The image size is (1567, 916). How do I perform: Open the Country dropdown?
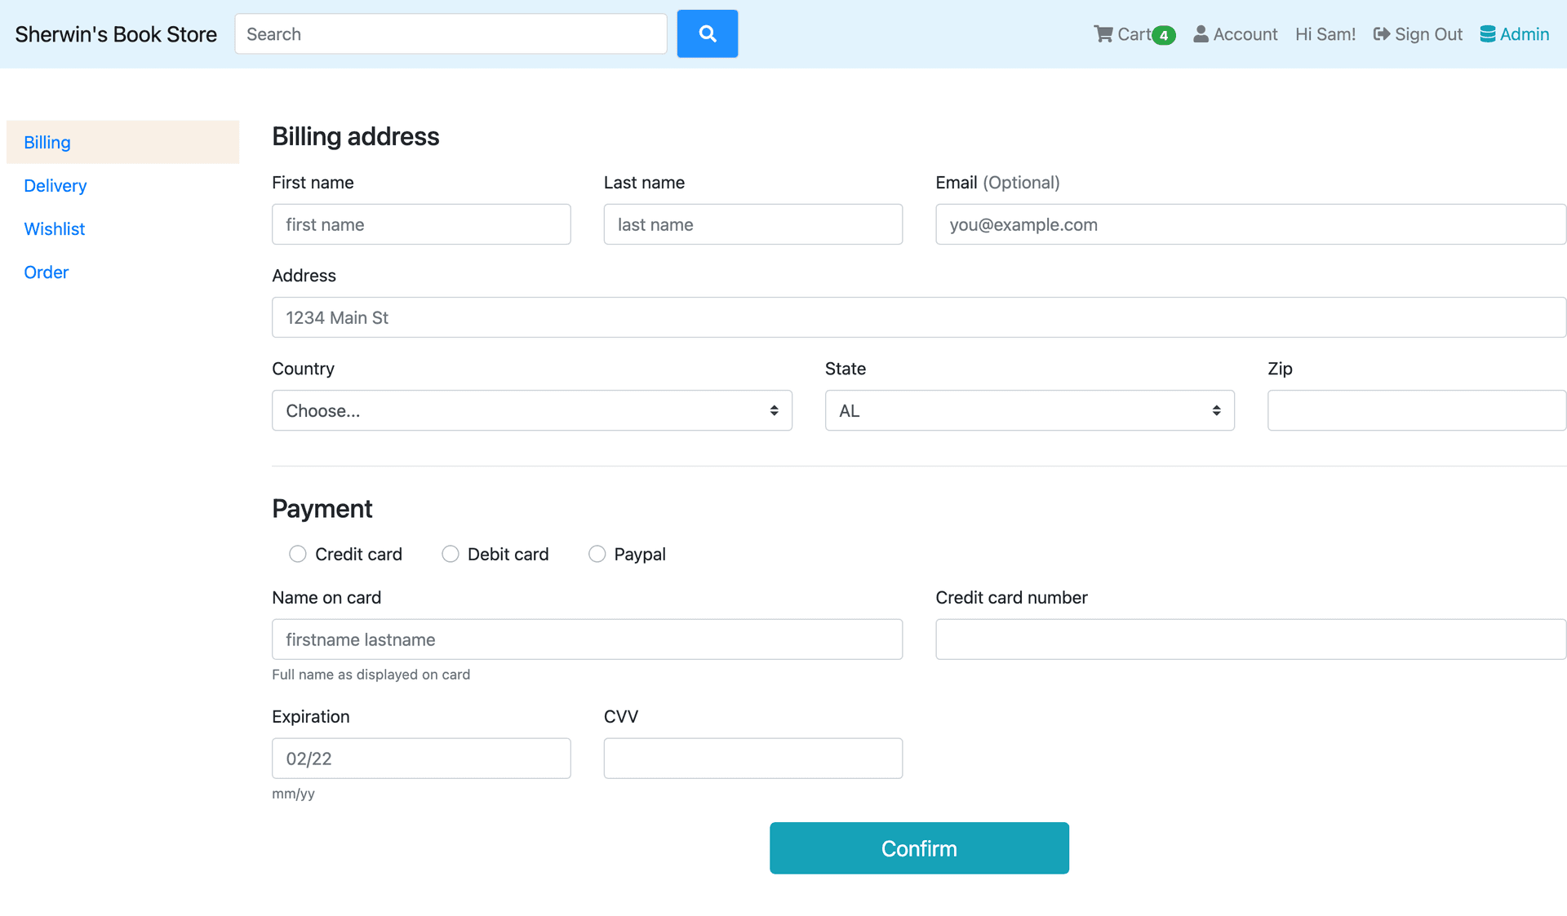(x=531, y=410)
